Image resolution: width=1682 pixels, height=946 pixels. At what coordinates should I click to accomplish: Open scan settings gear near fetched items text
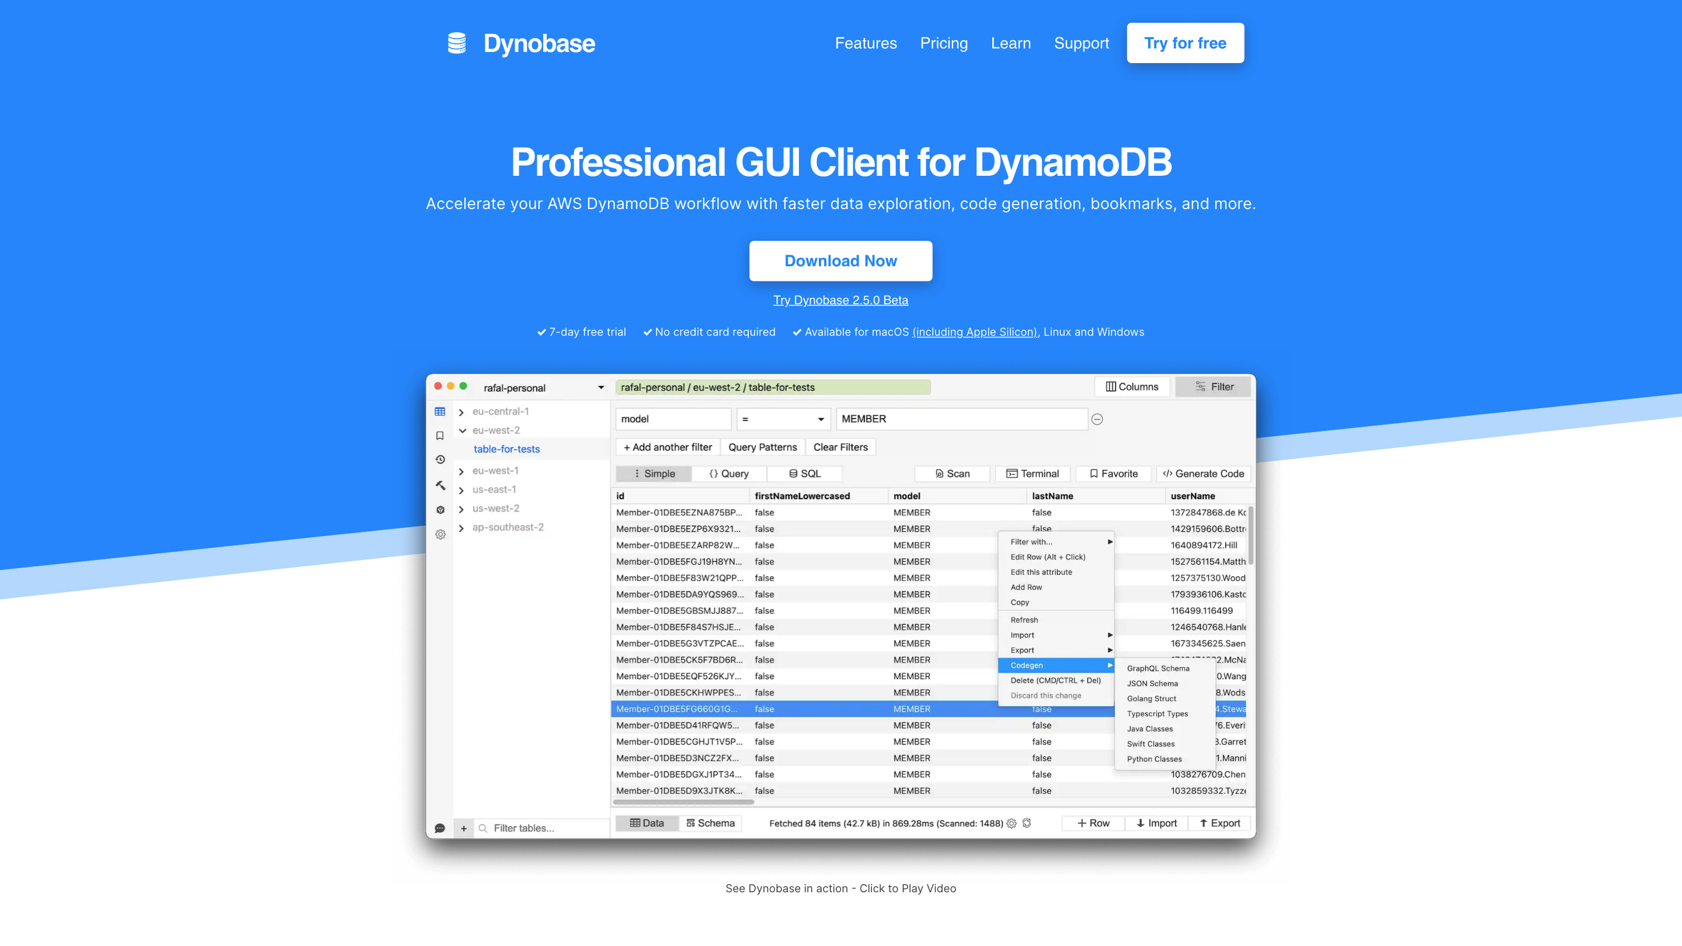coord(1012,823)
